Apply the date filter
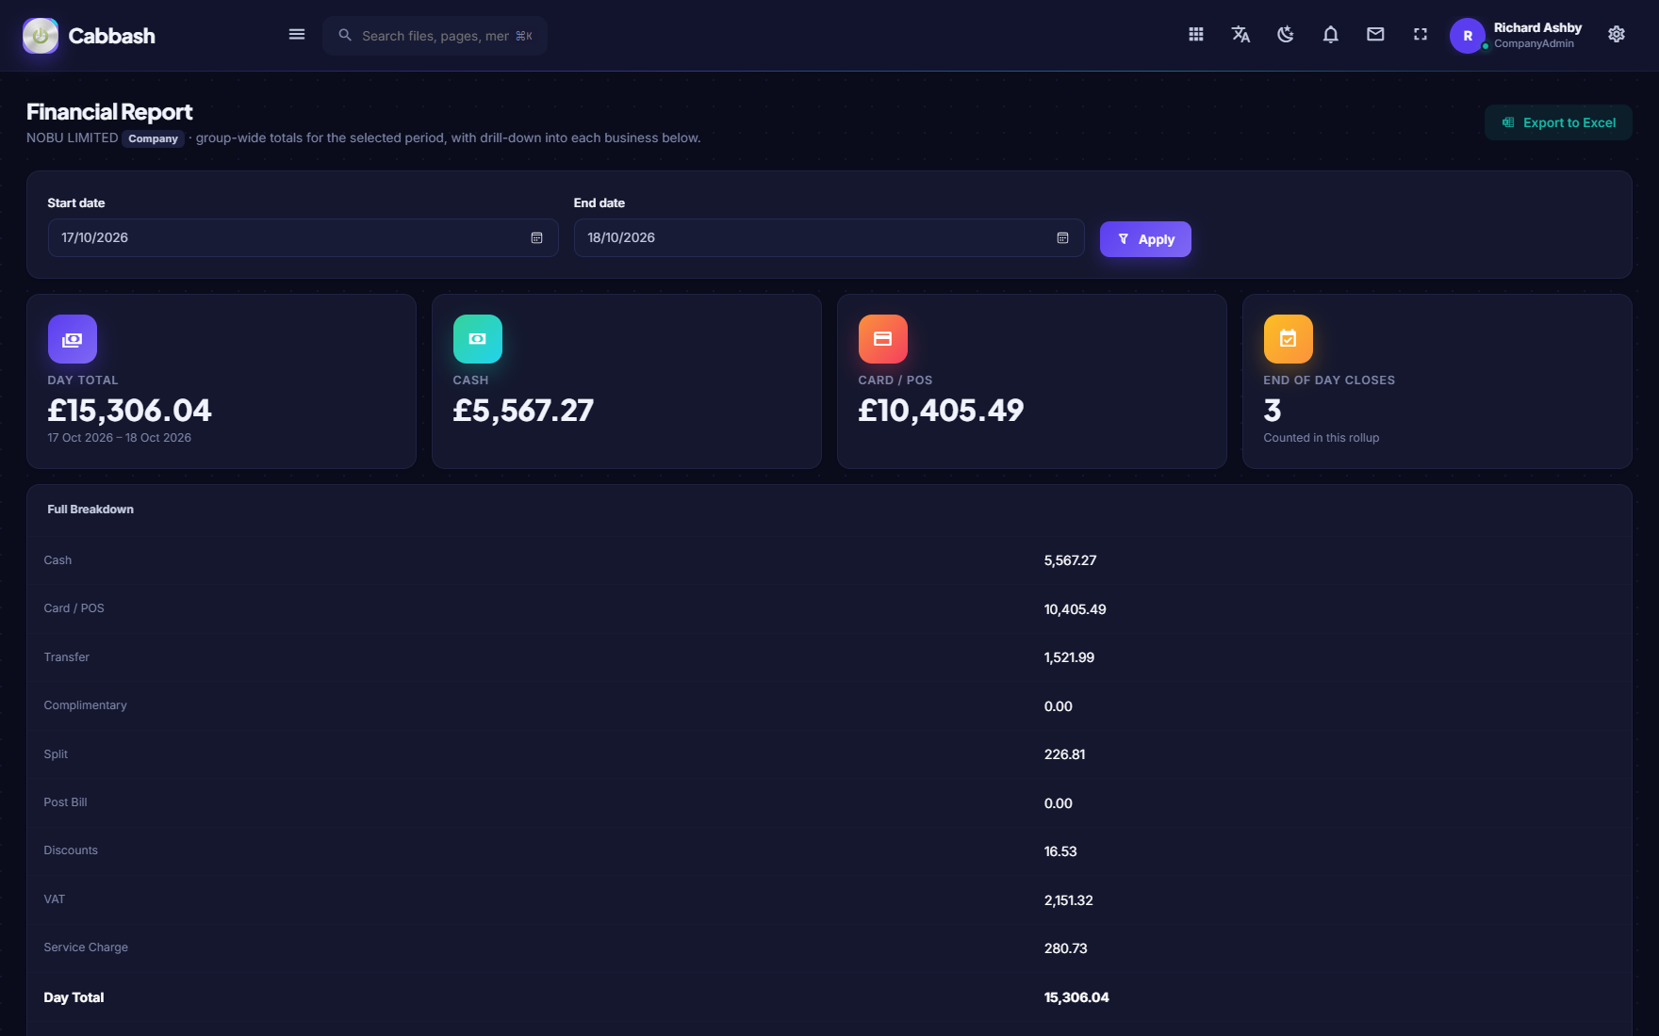The image size is (1659, 1036). click(1145, 239)
